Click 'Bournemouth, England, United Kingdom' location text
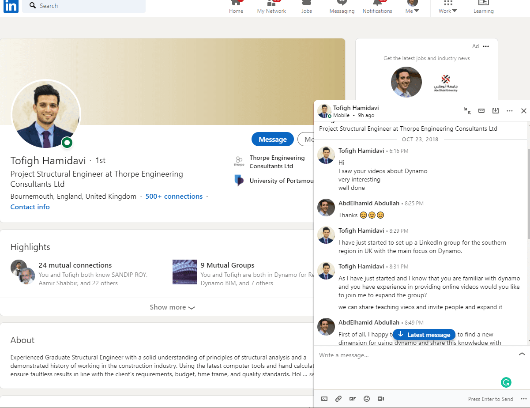Image resolution: width=530 pixels, height=408 pixels. (x=73, y=196)
